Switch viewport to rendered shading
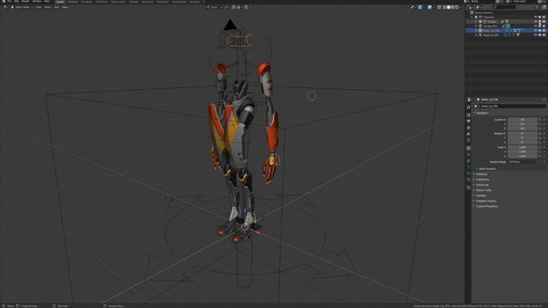Image resolution: width=548 pixels, height=308 pixels. [456, 7]
